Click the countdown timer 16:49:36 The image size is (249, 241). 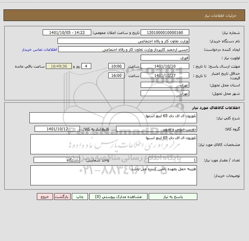point(59,66)
